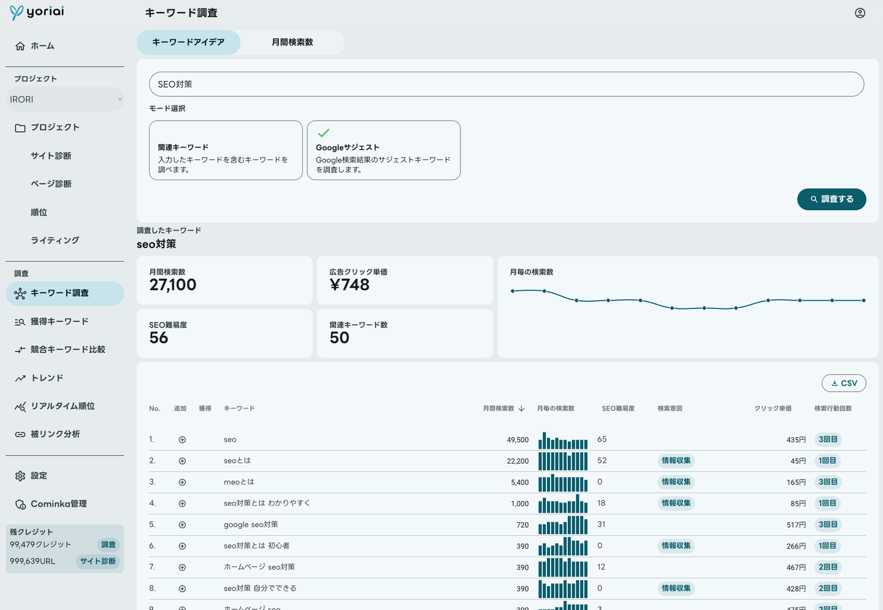Expand the プロジェクト folder item
This screenshot has width=883, height=610.
[x=55, y=128]
